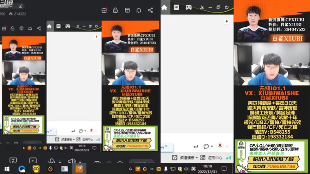The width and height of the screenshot is (310, 174).
Task: Click the enter/send arrow in the largest chat bar
Action: click(196, 147)
